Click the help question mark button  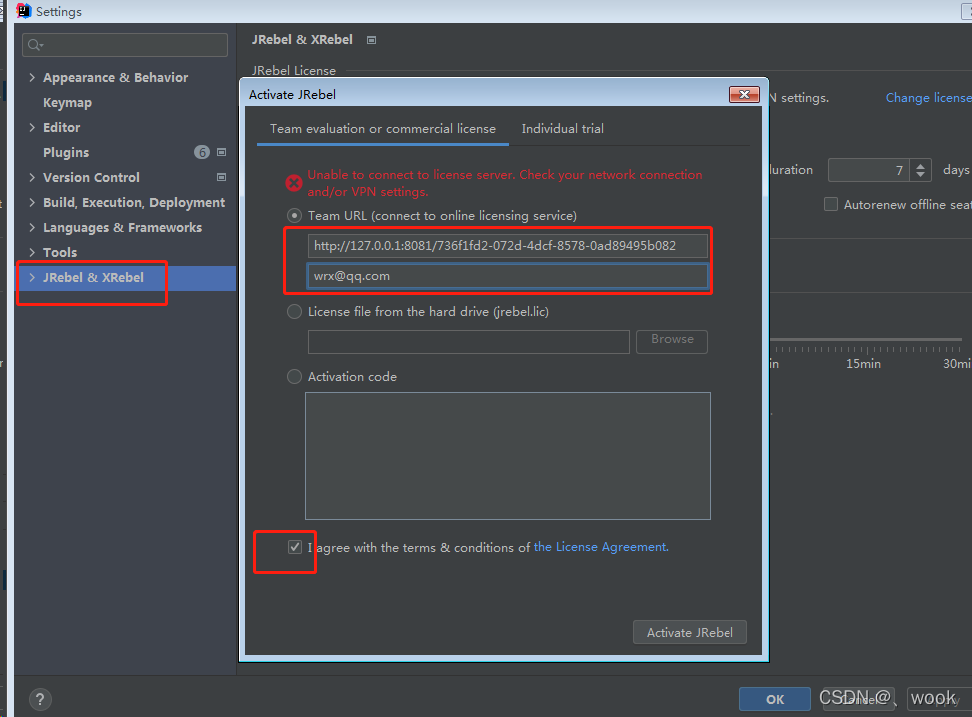pyautogui.click(x=40, y=700)
